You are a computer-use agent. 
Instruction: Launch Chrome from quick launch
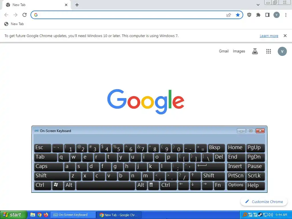pos(39,215)
